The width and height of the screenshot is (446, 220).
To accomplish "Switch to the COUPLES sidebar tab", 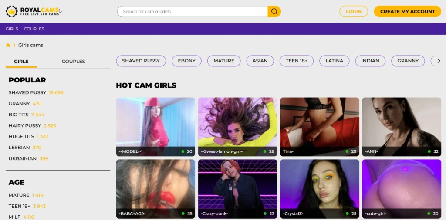I will point(73,62).
